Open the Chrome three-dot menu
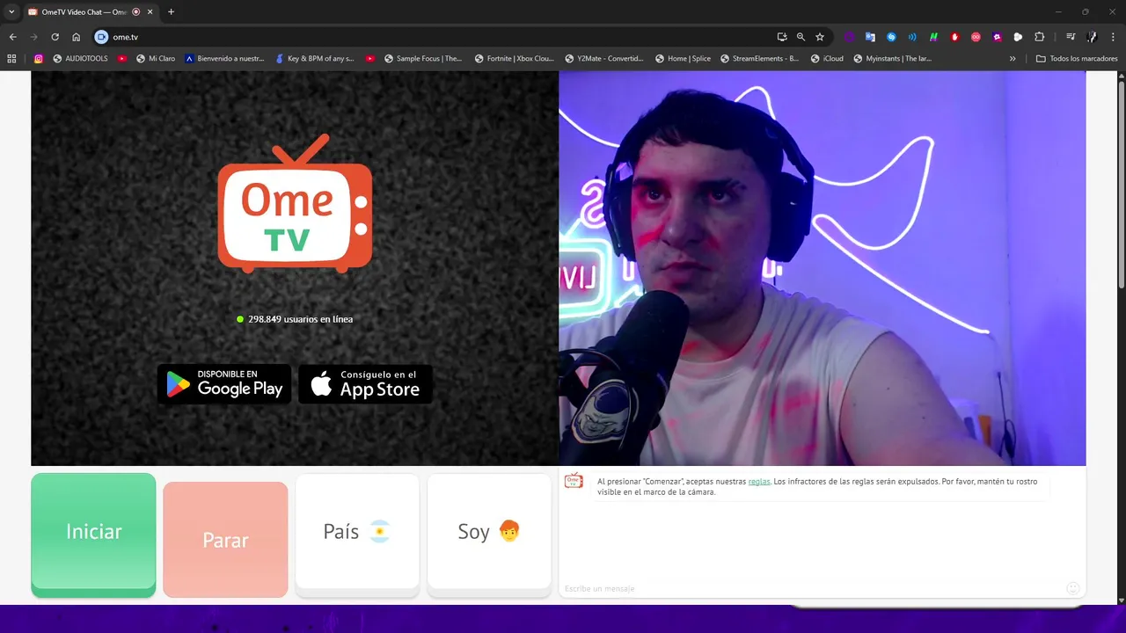This screenshot has width=1126, height=633. 1113,37
